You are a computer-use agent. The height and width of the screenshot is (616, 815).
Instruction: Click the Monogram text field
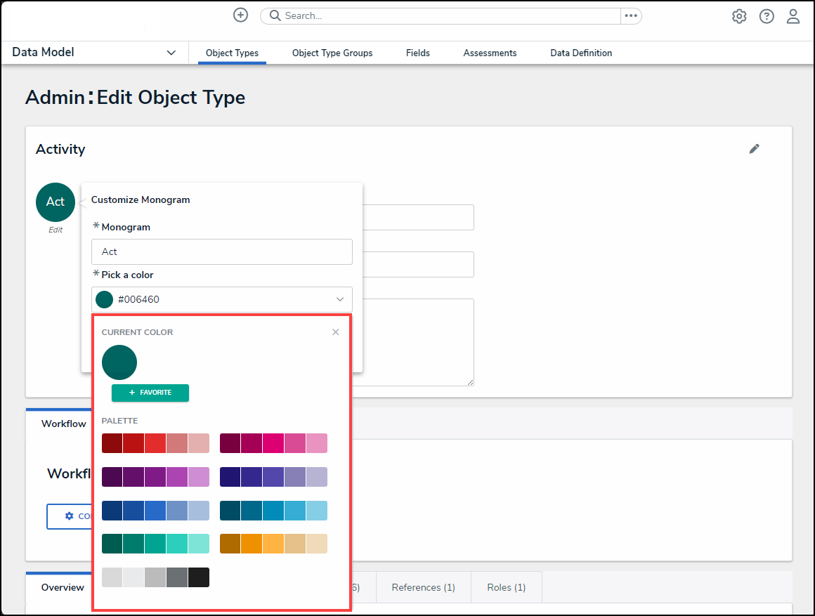click(222, 251)
